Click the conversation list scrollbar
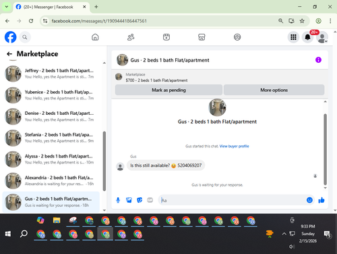Image resolution: width=337 pixels, height=254 pixels. click(104, 161)
